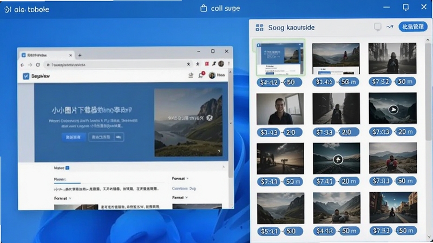Select the foggy city silhouette thumbnail
Image resolution: width=433 pixels, height=243 pixels.
[392, 58]
